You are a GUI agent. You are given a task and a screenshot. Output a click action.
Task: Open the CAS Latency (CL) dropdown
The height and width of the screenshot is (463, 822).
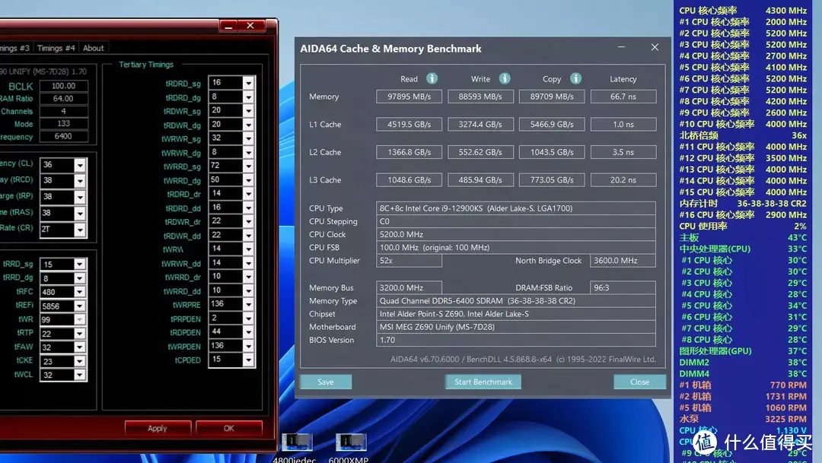click(80, 165)
